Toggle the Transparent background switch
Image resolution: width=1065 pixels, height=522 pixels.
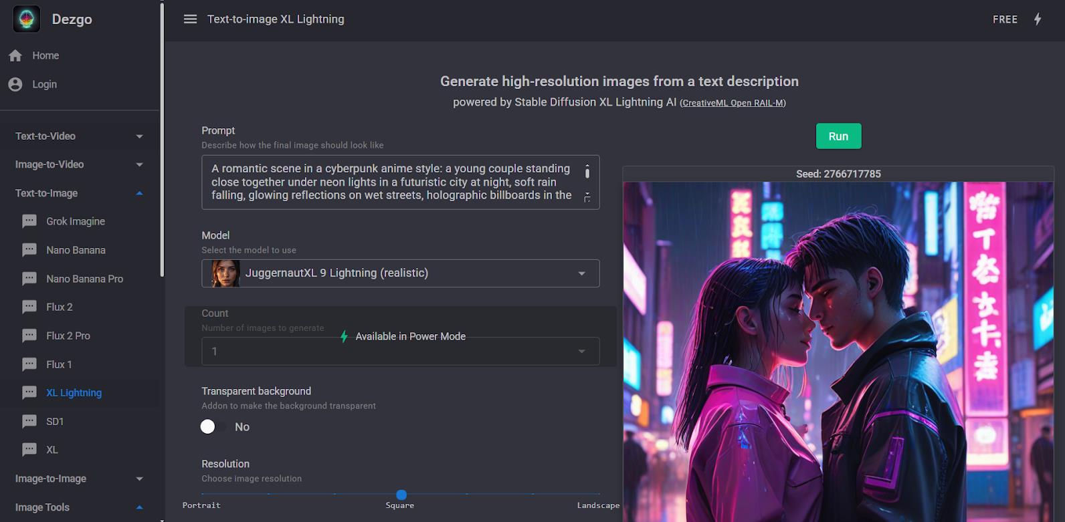pyautogui.click(x=213, y=426)
